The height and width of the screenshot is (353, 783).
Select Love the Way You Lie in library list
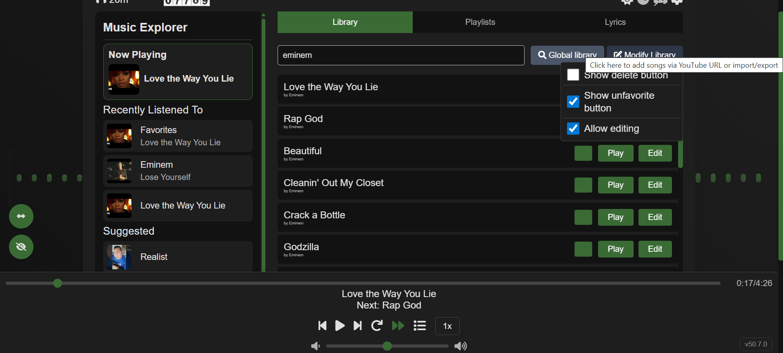point(419,89)
